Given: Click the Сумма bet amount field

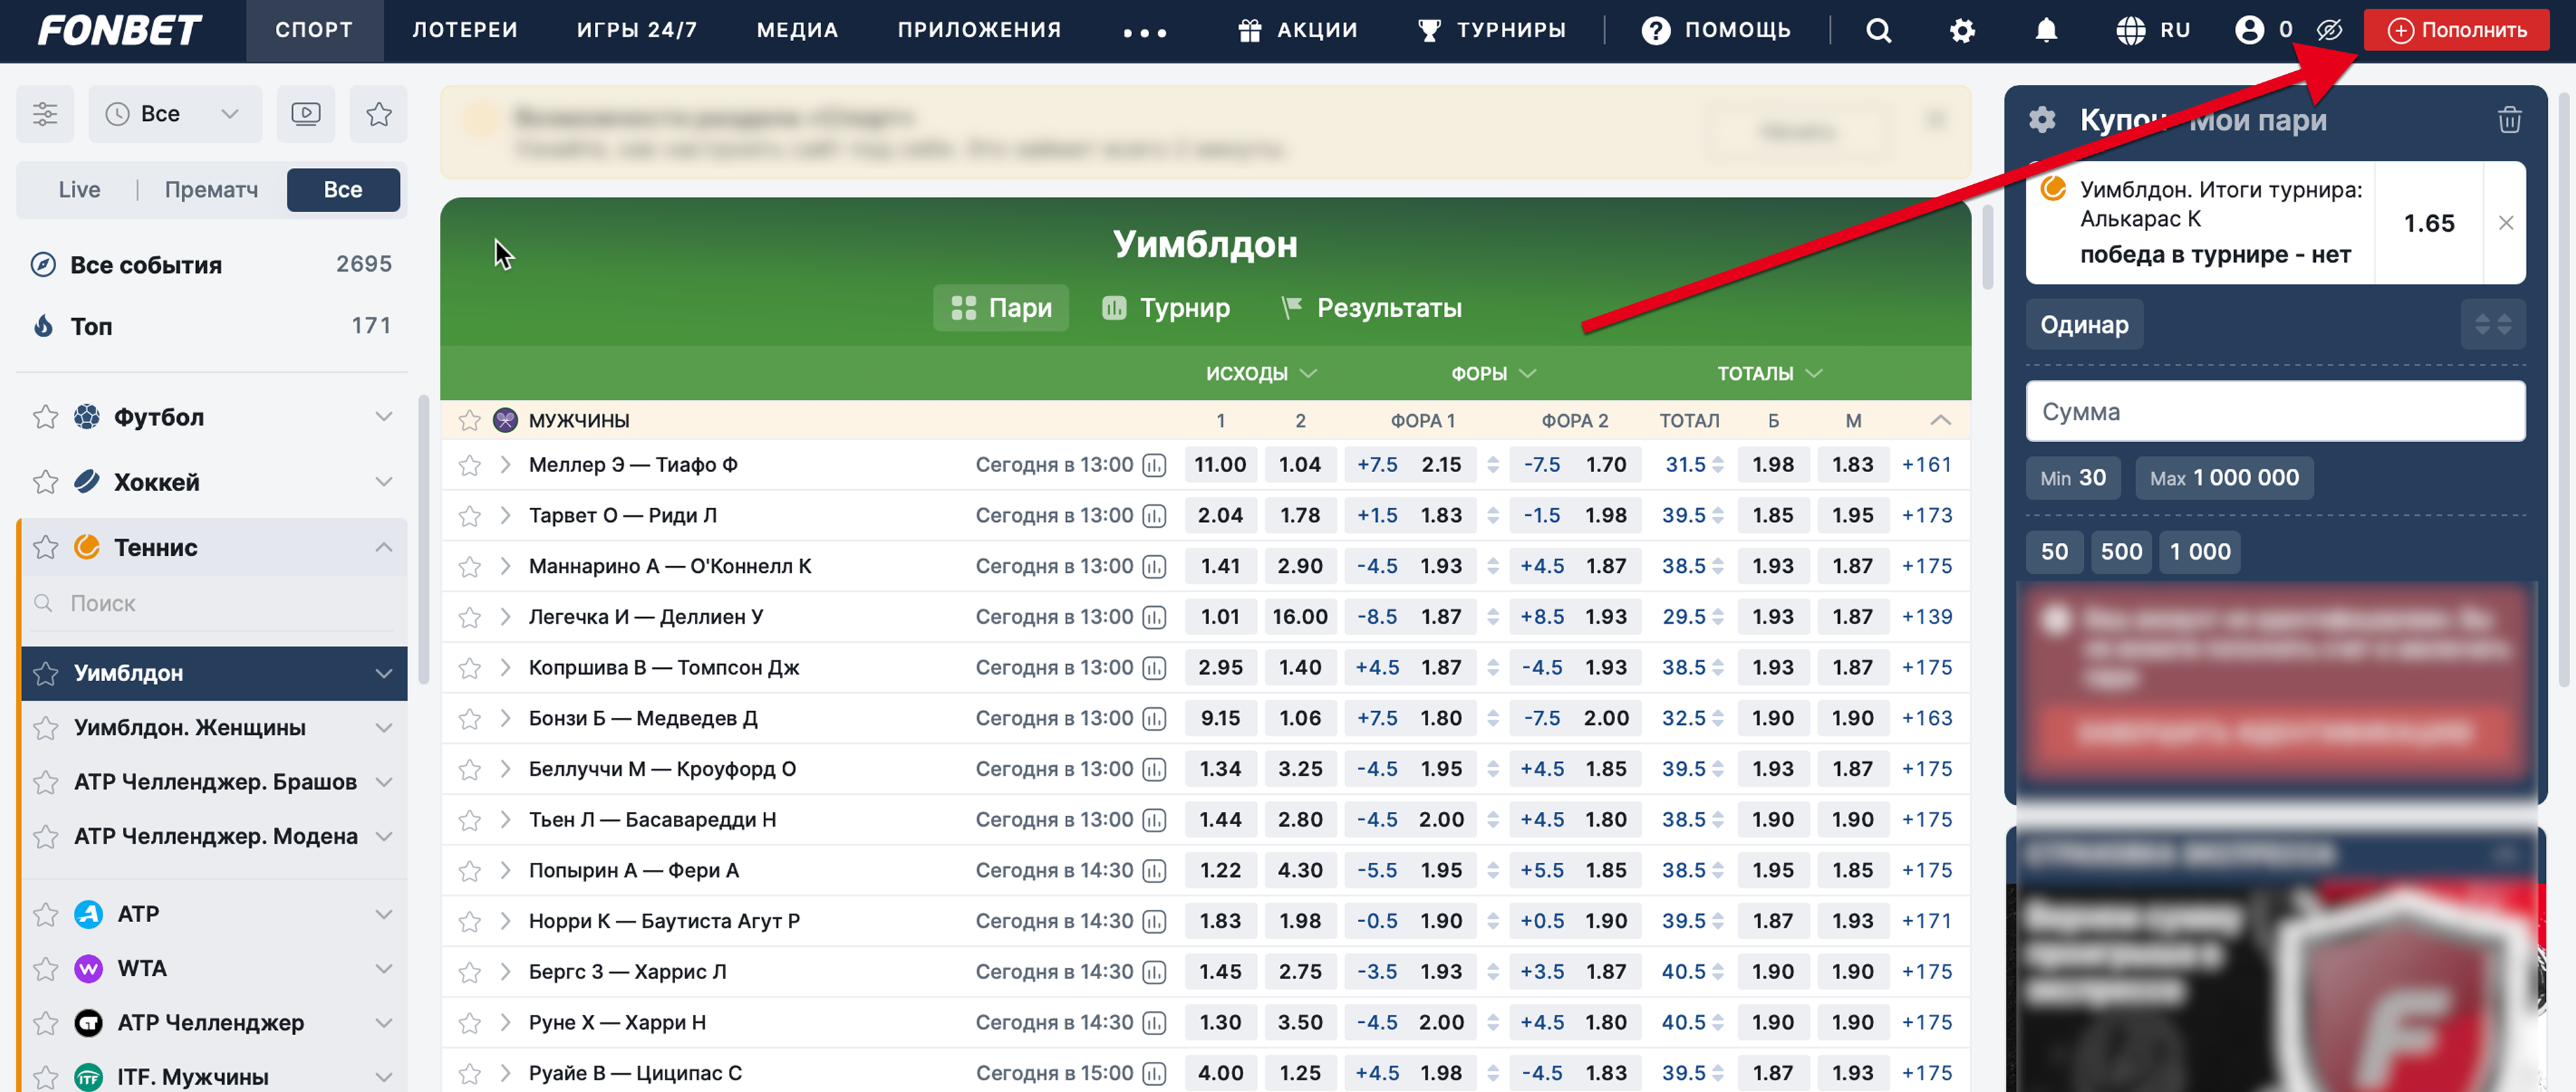Looking at the screenshot, I should point(2274,411).
